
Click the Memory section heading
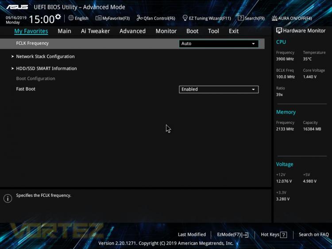[x=286, y=112]
